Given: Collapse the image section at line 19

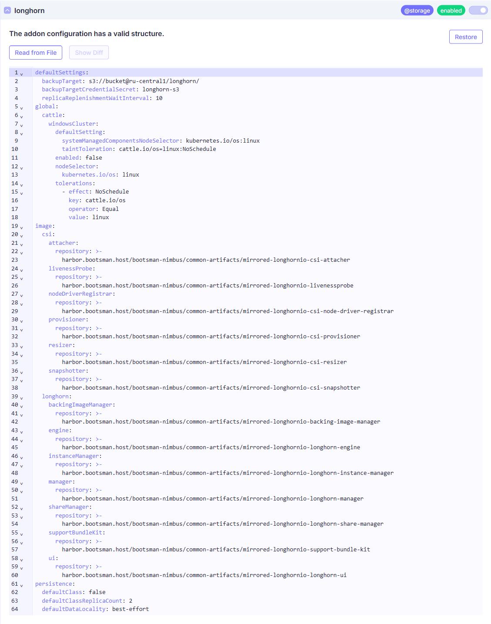Looking at the screenshot, I should [21, 227].
